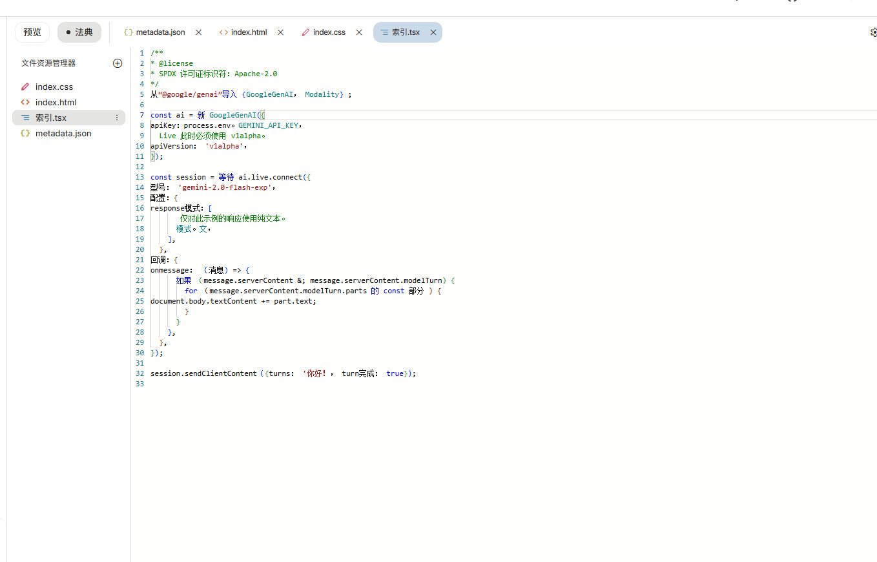Click line number 13 in the gutter
Screen dimensions: 877x562
140,177
